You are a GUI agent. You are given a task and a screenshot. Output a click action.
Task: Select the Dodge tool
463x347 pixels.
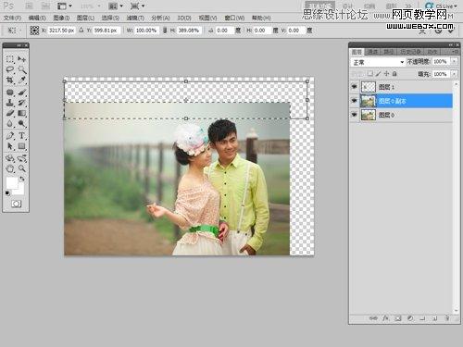21,124
